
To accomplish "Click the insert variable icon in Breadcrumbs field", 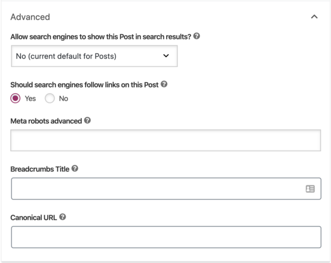I will [x=310, y=189].
